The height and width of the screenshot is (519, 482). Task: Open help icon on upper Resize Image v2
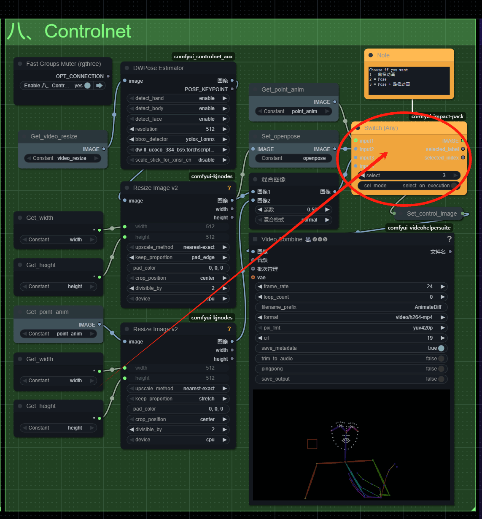(229, 188)
